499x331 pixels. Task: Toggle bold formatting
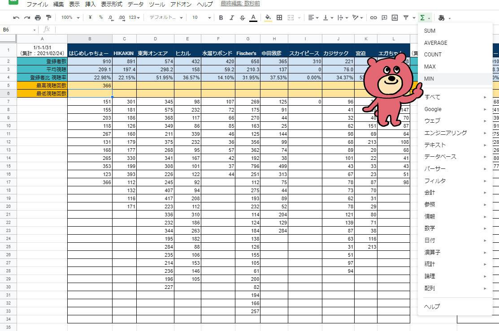click(x=221, y=18)
